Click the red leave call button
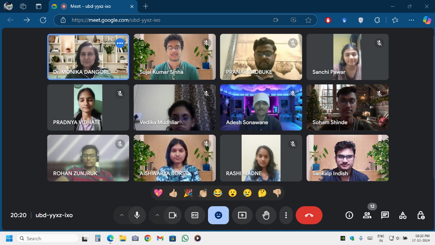The image size is (435, 245). point(309,215)
